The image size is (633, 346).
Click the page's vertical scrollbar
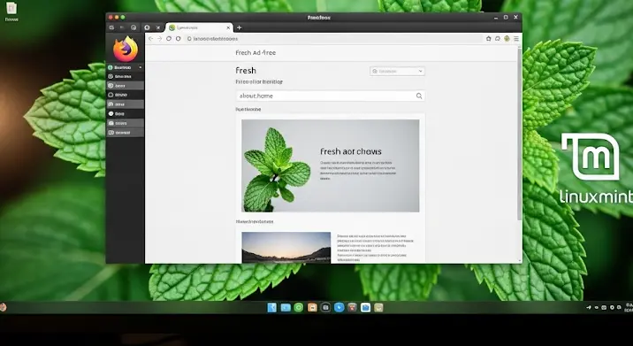tap(520, 134)
